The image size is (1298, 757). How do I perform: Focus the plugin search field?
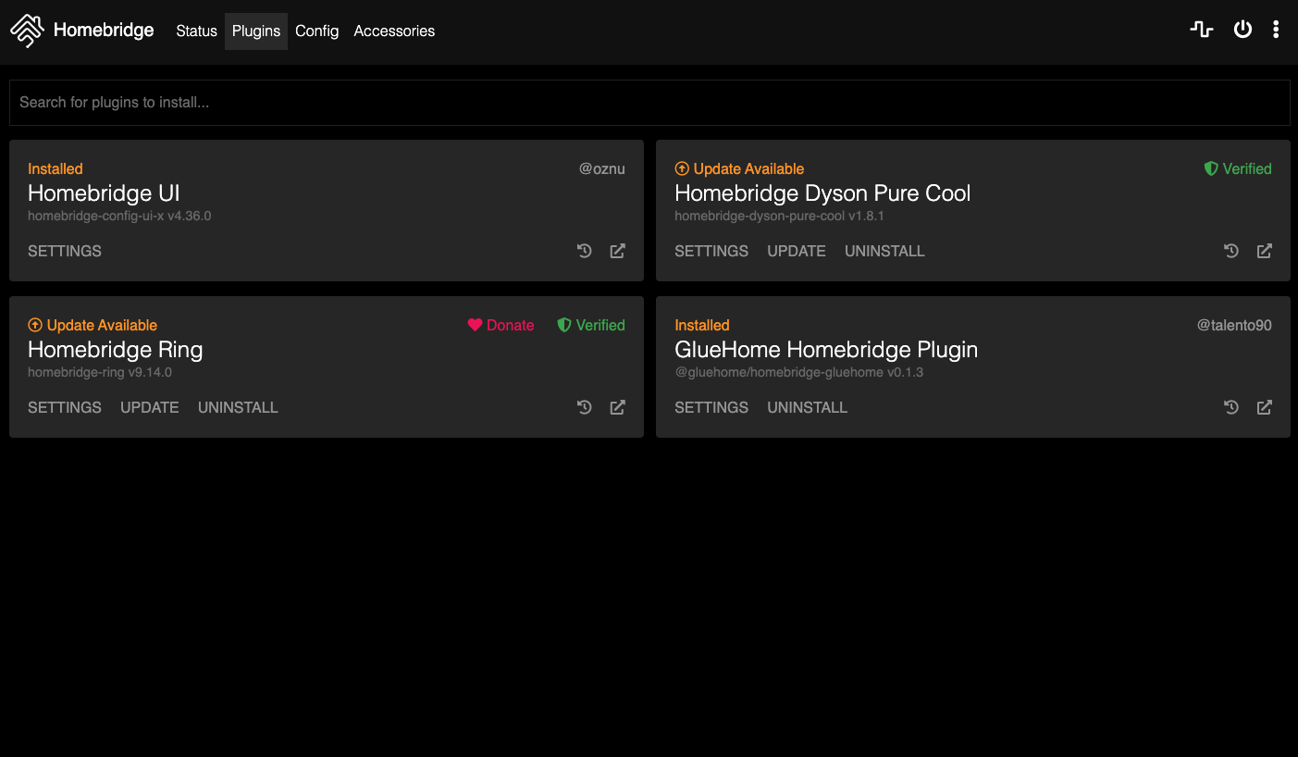pyautogui.click(x=649, y=103)
